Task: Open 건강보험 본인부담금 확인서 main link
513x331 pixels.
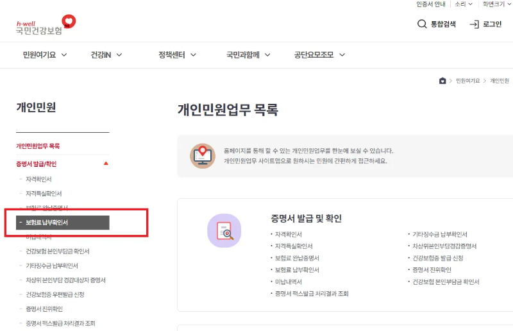Action: coord(446,282)
